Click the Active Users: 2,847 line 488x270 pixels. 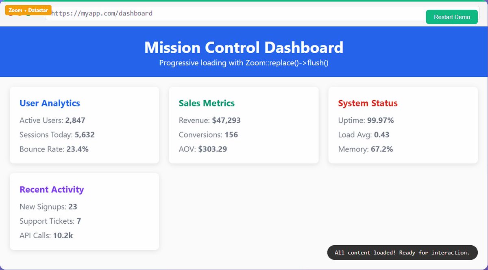[52, 120]
